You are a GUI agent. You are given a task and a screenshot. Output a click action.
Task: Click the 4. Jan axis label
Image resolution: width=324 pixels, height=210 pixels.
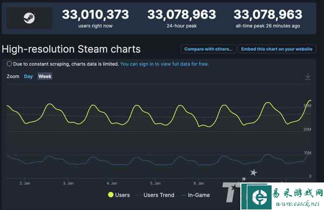(112, 183)
